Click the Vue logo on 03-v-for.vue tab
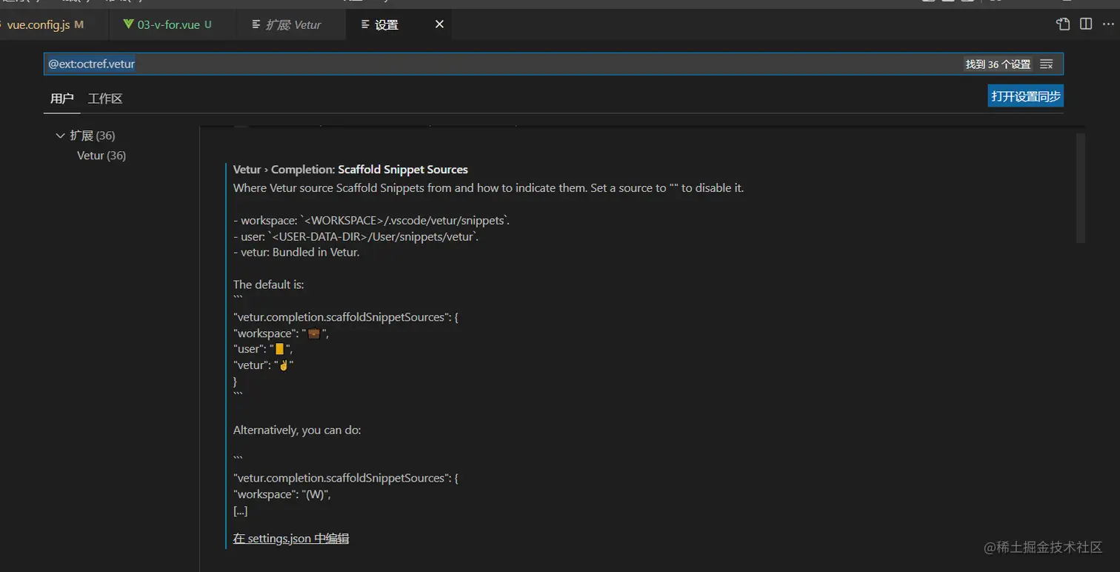This screenshot has height=572, width=1120. [x=127, y=24]
